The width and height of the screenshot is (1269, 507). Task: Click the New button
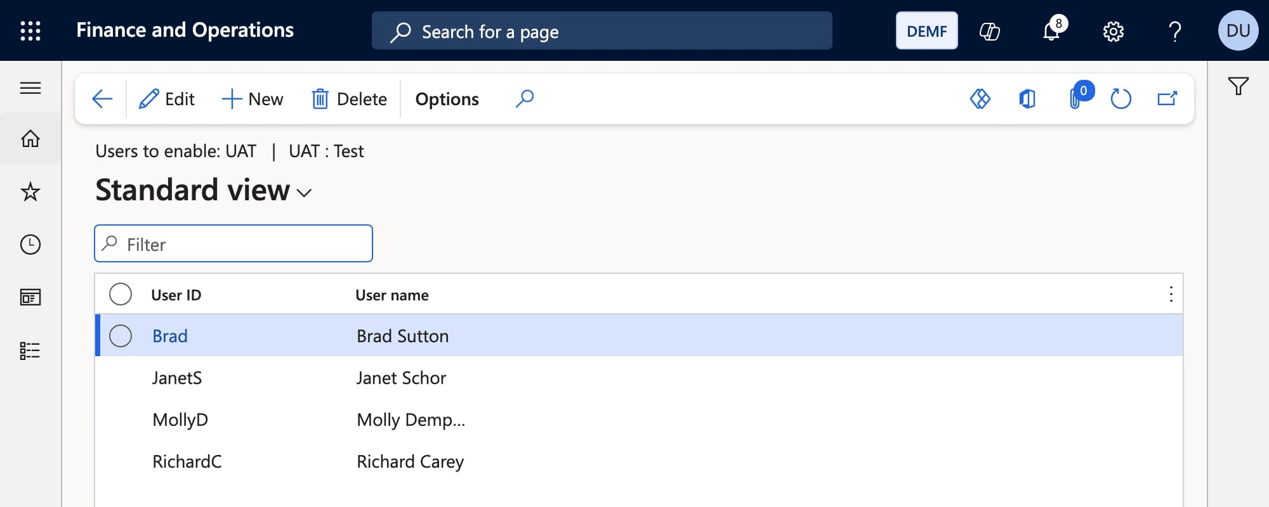[x=252, y=99]
